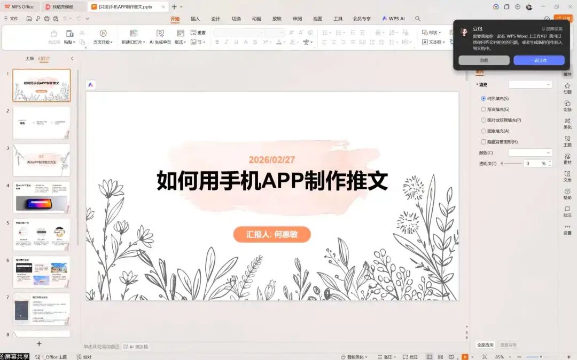
Task: Click the AI generate single page icon
Action: tap(160, 34)
